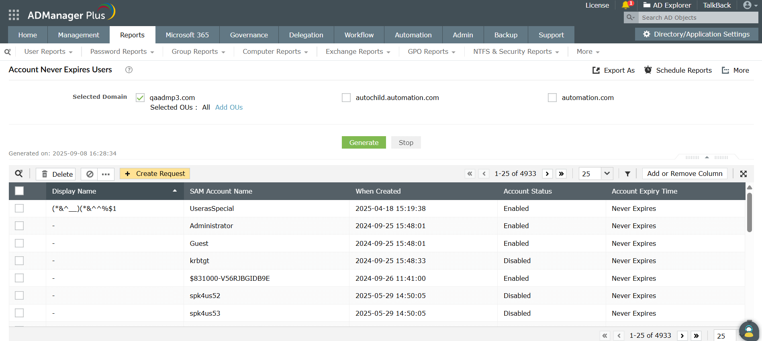Click the ADManager Plus logo
Image resolution: width=762 pixels, height=341 pixels.
72,13
